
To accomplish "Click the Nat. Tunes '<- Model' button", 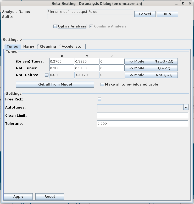I will [x=137, y=68].
